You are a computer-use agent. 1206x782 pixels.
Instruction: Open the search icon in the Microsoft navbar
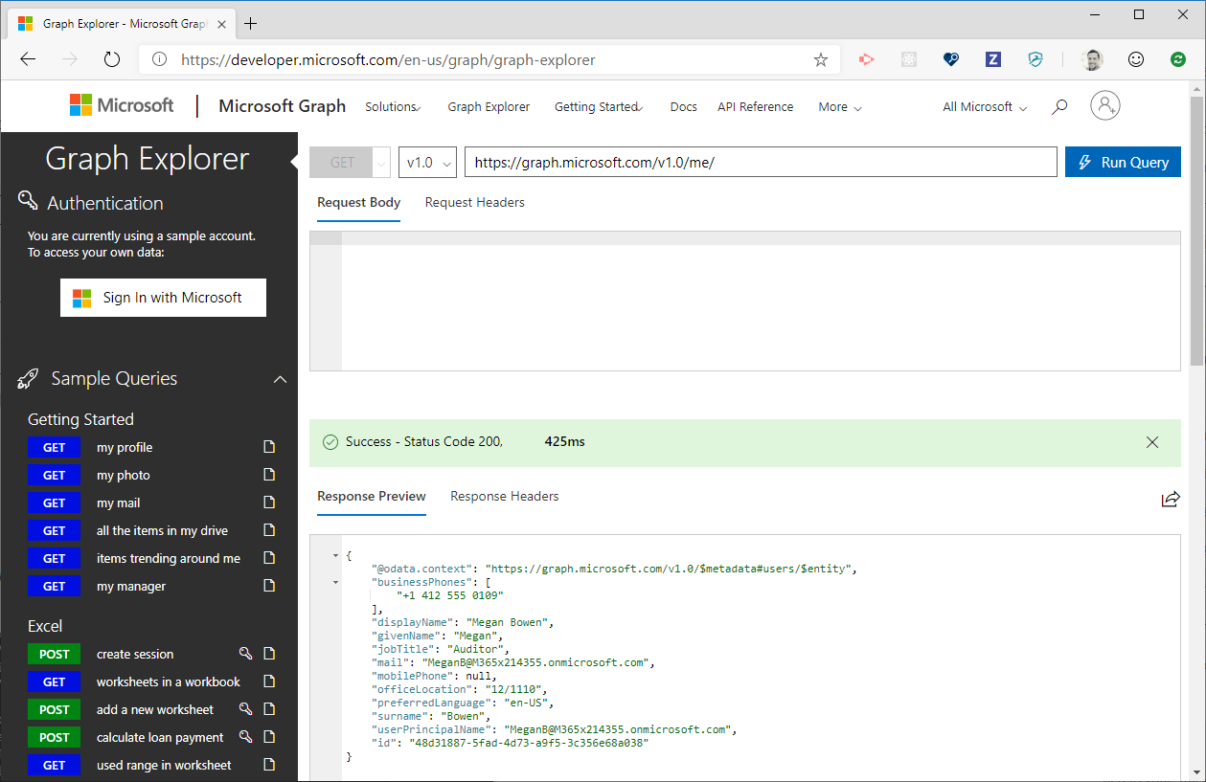coord(1058,106)
